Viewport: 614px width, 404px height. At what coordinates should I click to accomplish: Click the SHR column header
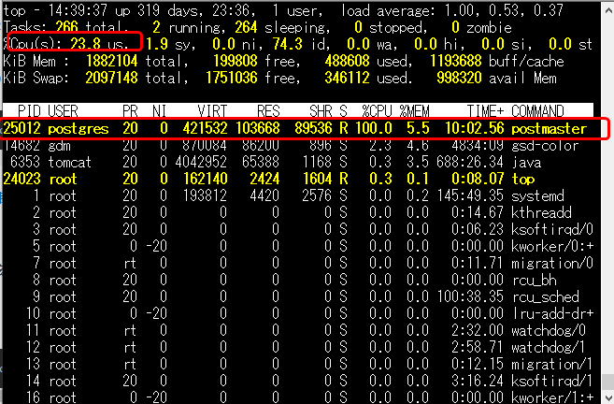321,111
